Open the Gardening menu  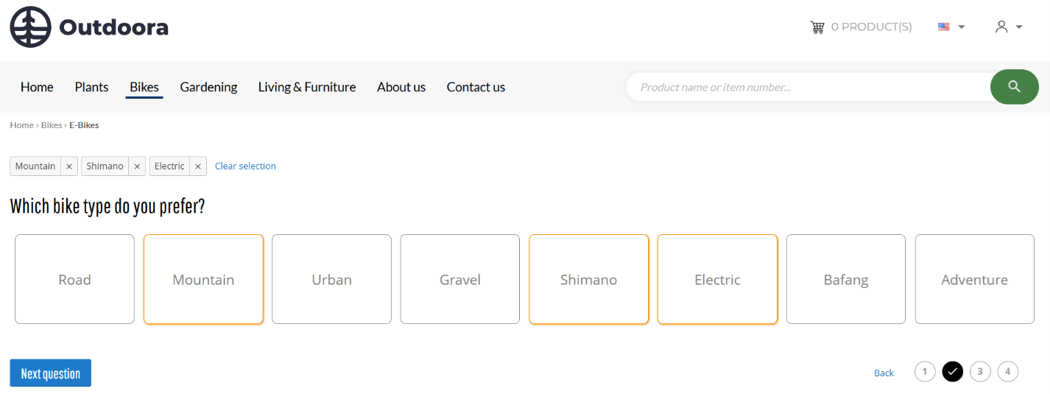click(x=208, y=87)
